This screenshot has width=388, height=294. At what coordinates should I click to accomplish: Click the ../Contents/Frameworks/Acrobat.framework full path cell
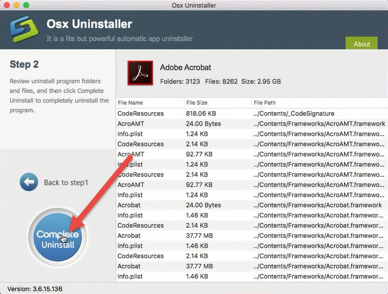pos(317,205)
